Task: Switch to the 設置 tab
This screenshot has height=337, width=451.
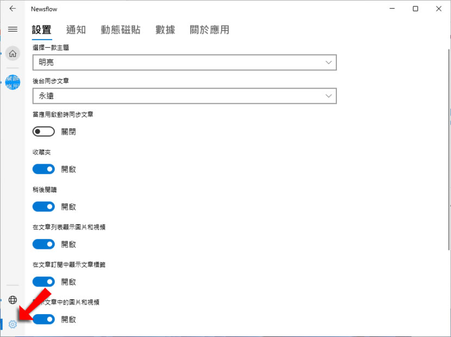Action: tap(42, 30)
